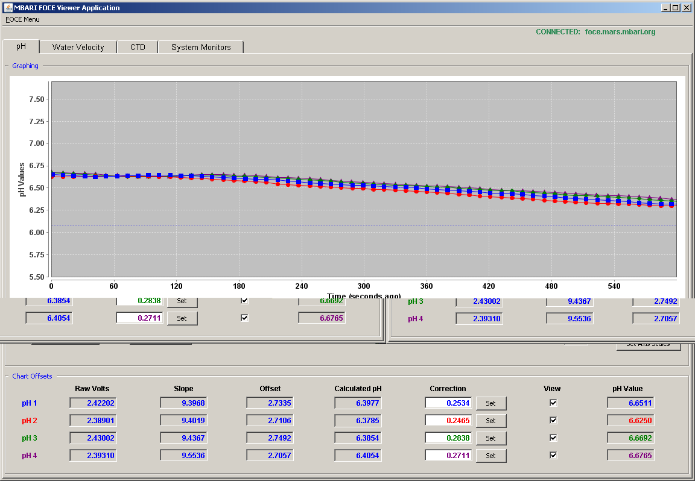The height and width of the screenshot is (481, 695).
Task: Open the FOCE Menu
Action: point(22,19)
